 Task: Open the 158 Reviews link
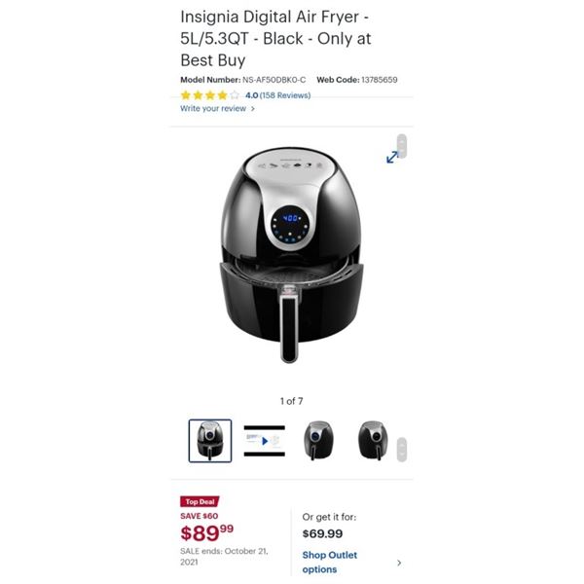point(285,95)
